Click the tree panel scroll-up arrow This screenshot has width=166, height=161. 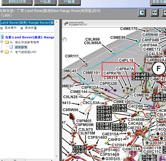[57, 22]
